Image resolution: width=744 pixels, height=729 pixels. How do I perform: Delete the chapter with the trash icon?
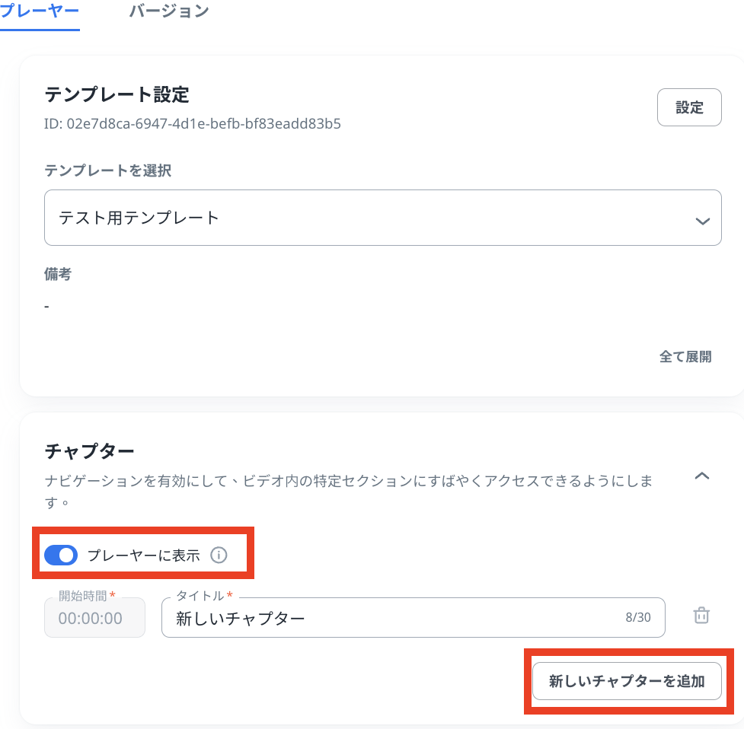tap(701, 616)
